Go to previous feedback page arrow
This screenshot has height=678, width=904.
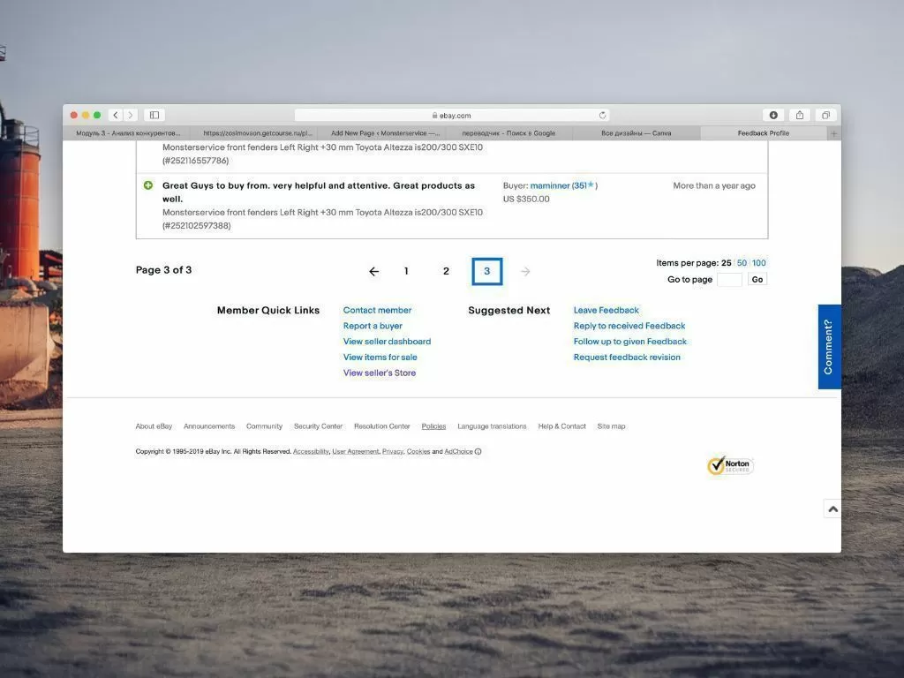(x=373, y=272)
